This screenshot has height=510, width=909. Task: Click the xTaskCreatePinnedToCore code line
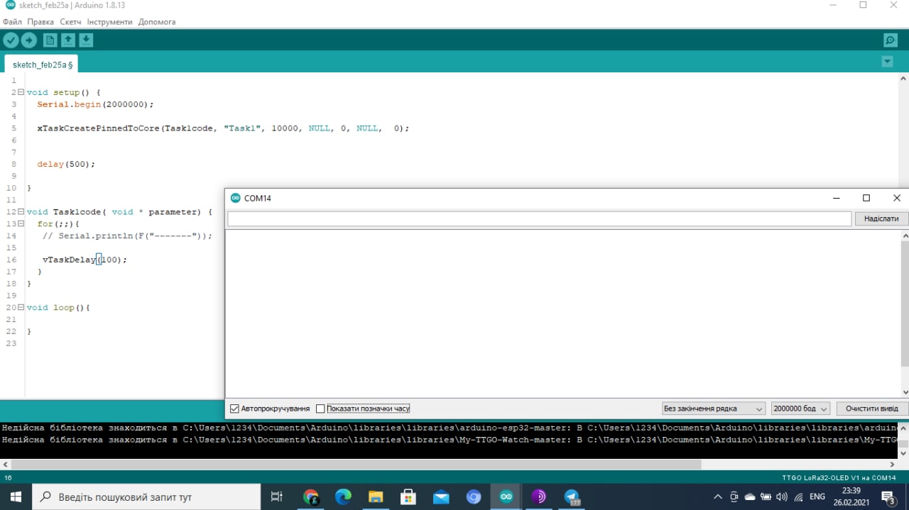point(223,128)
